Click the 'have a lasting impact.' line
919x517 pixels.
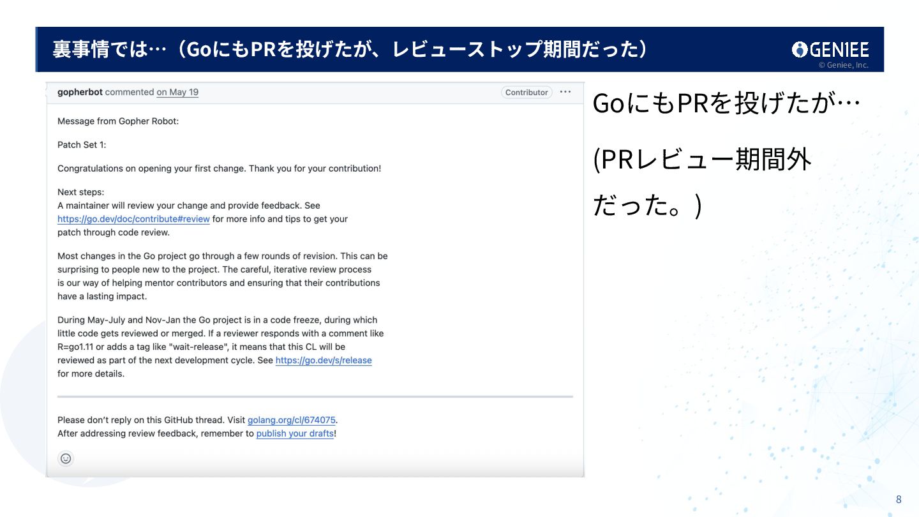(102, 296)
